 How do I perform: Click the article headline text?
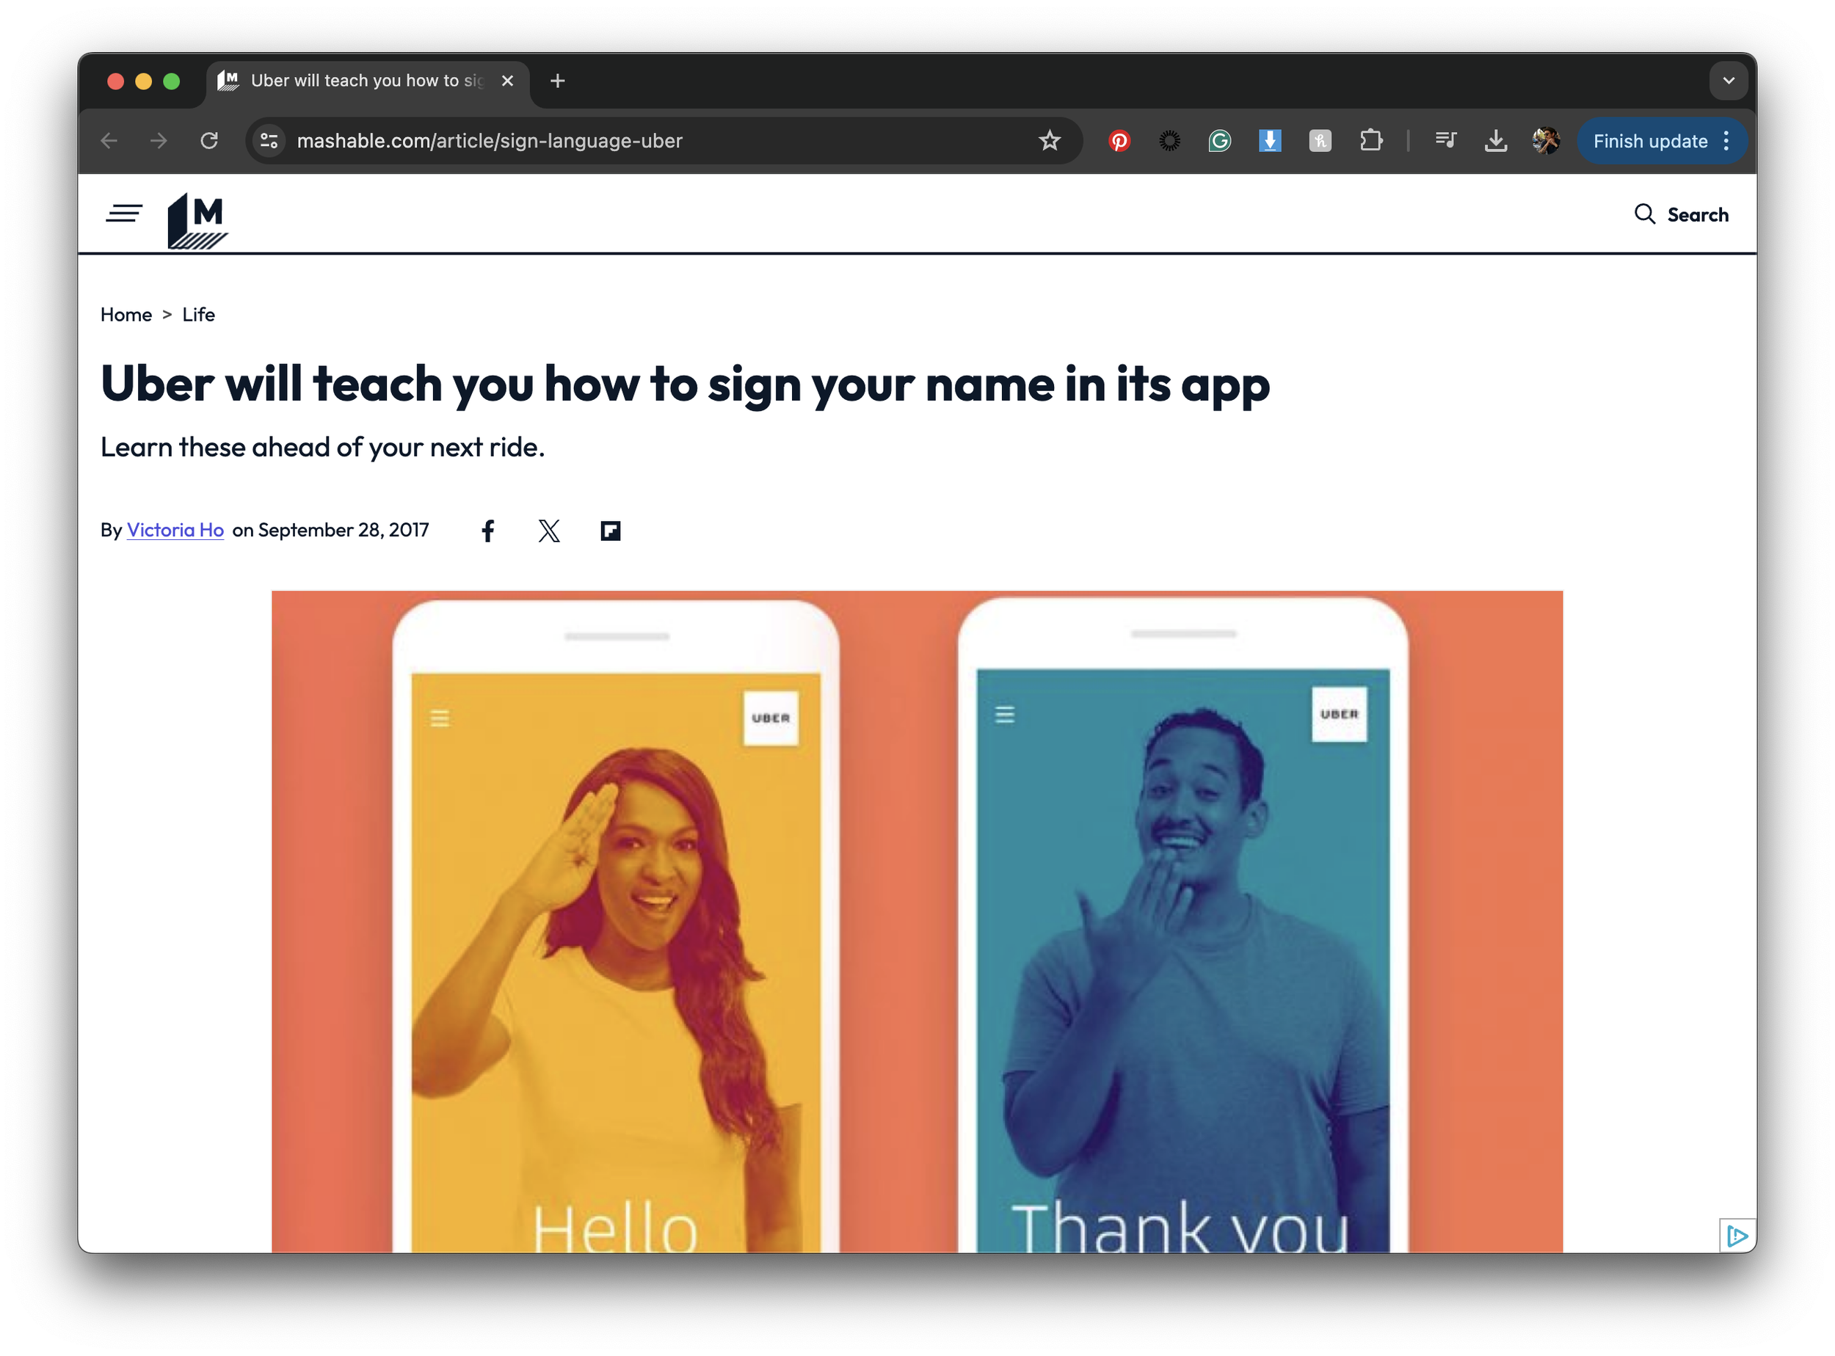click(x=685, y=384)
